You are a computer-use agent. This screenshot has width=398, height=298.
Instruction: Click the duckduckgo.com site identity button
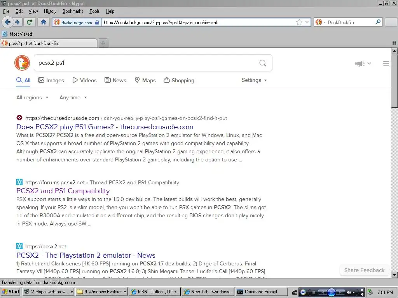(x=77, y=22)
